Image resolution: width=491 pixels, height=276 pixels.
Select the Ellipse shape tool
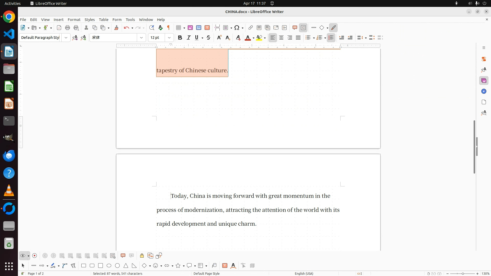coord(109,266)
